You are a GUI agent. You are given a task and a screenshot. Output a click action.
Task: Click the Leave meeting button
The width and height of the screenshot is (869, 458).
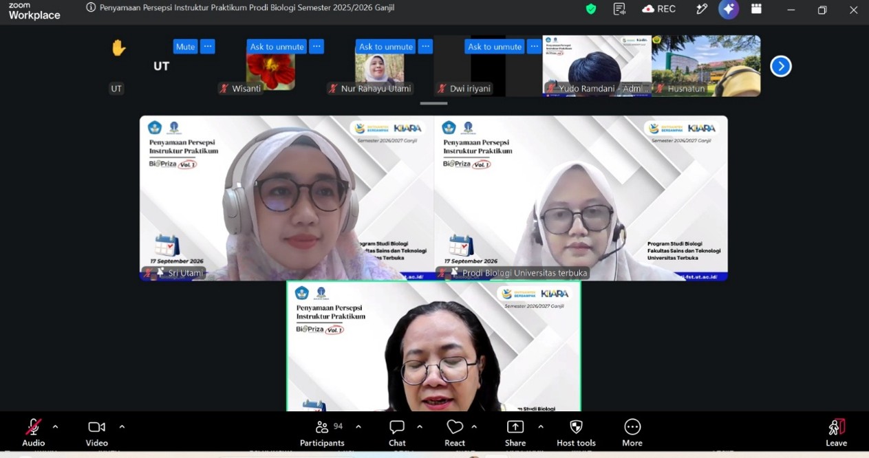[836, 433]
